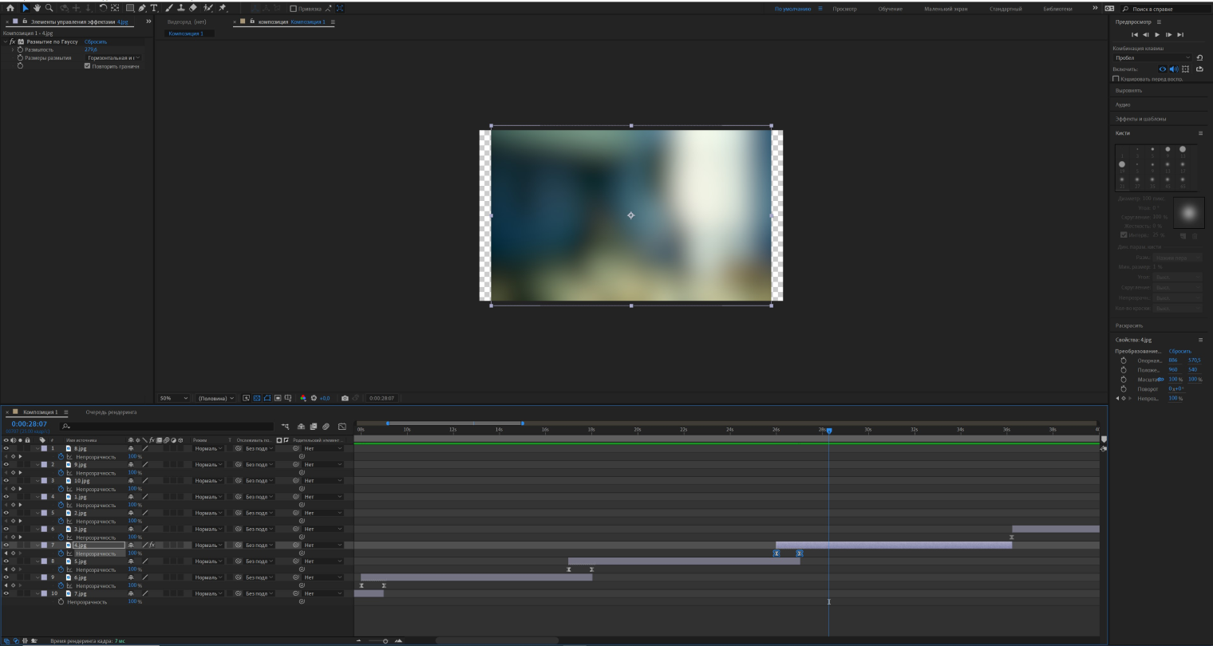Open track matte dropdown for 9.jpg layer

[x=259, y=465]
